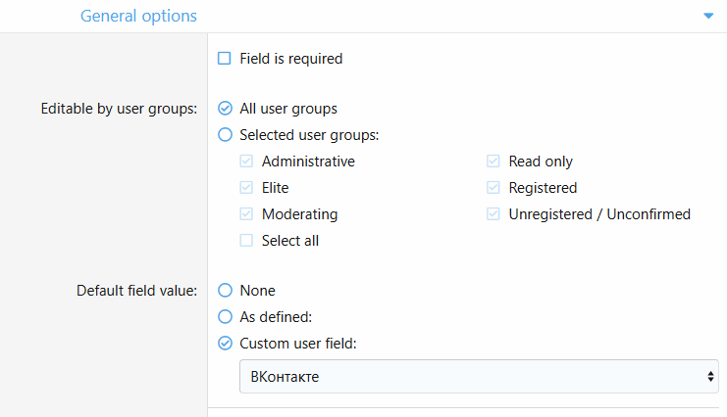Screen dimensions: 727x417
Task: Toggle the Elite group checkbox
Action: pyautogui.click(x=247, y=188)
